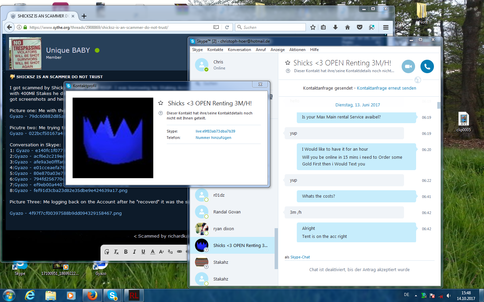This screenshot has height=302, width=484.
Task: Click Unique BABY's No Trespassing avatar
Action: 25,53
